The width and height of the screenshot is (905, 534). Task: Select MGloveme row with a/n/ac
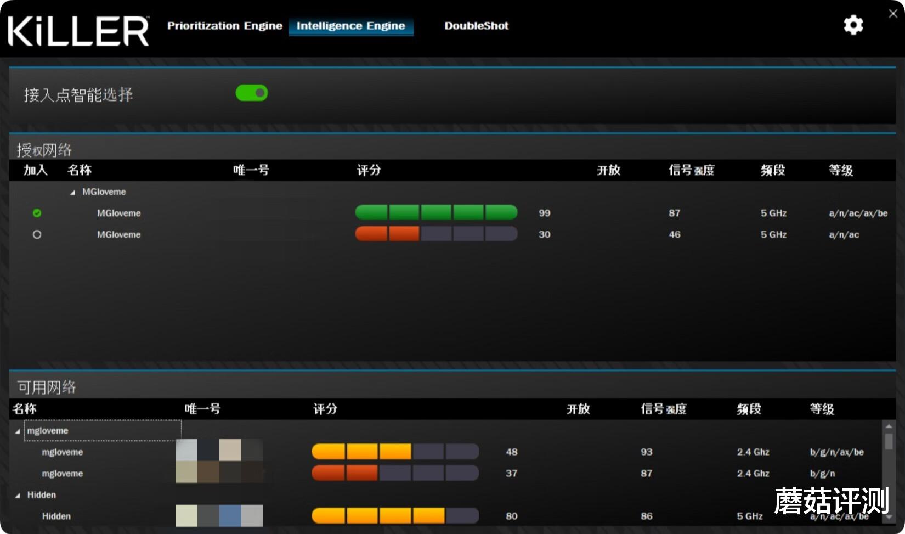click(452, 234)
